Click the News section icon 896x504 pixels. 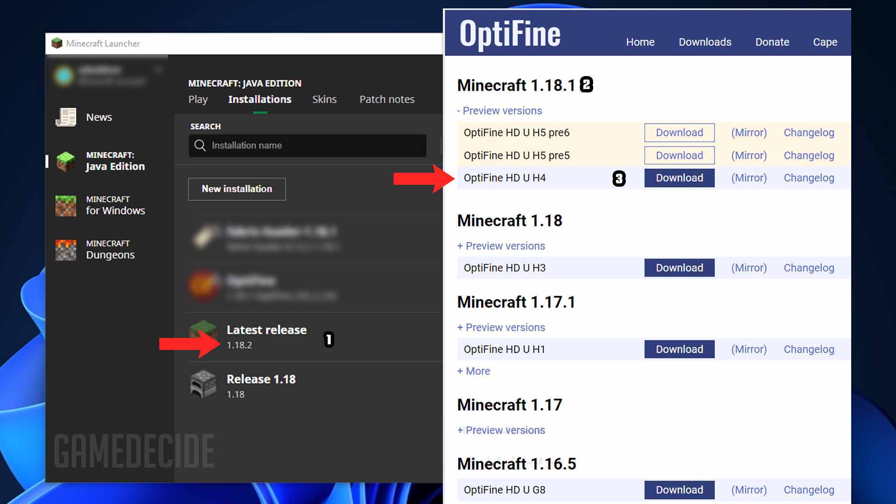point(65,117)
